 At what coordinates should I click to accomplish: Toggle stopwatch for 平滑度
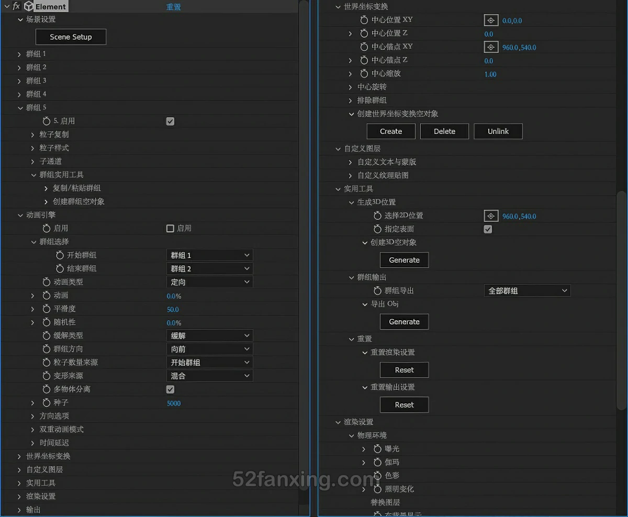(47, 309)
